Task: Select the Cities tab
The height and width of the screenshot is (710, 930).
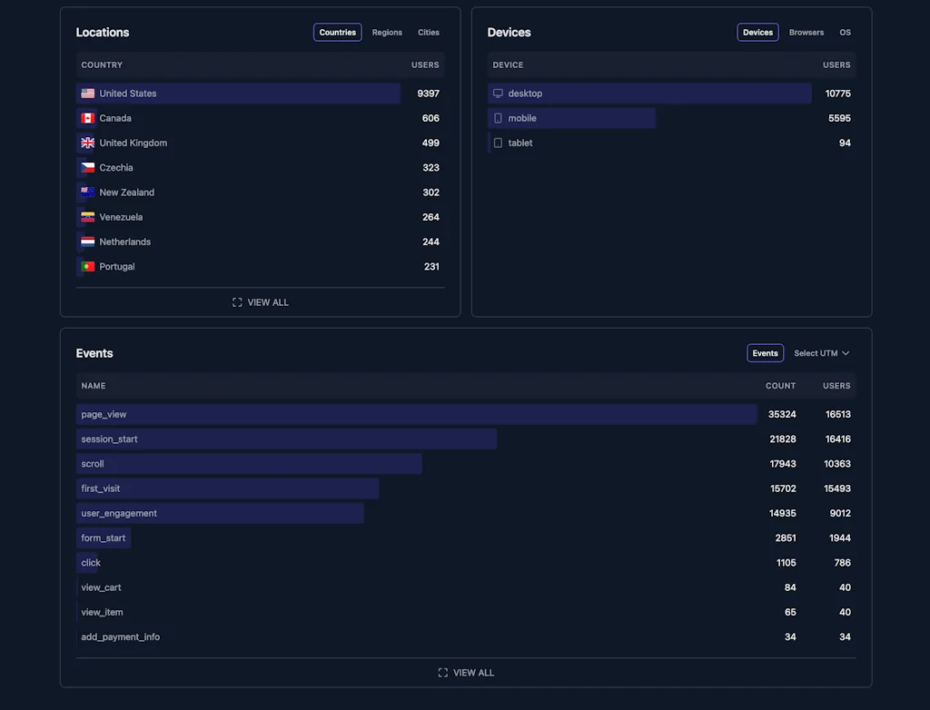Action: (428, 32)
